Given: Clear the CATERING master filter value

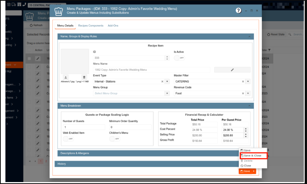Looking at the screenshot, I should tap(243, 82).
